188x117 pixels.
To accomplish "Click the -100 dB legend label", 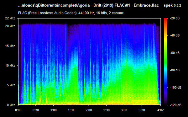I will tap(175, 88).
